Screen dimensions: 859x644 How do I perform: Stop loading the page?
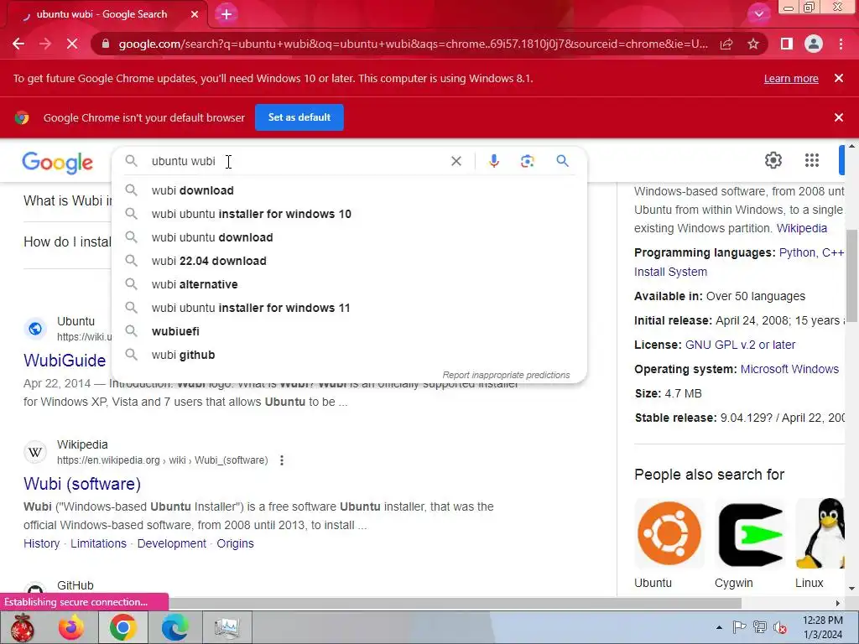click(72, 44)
